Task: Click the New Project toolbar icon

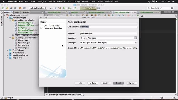Action: click(7, 8)
